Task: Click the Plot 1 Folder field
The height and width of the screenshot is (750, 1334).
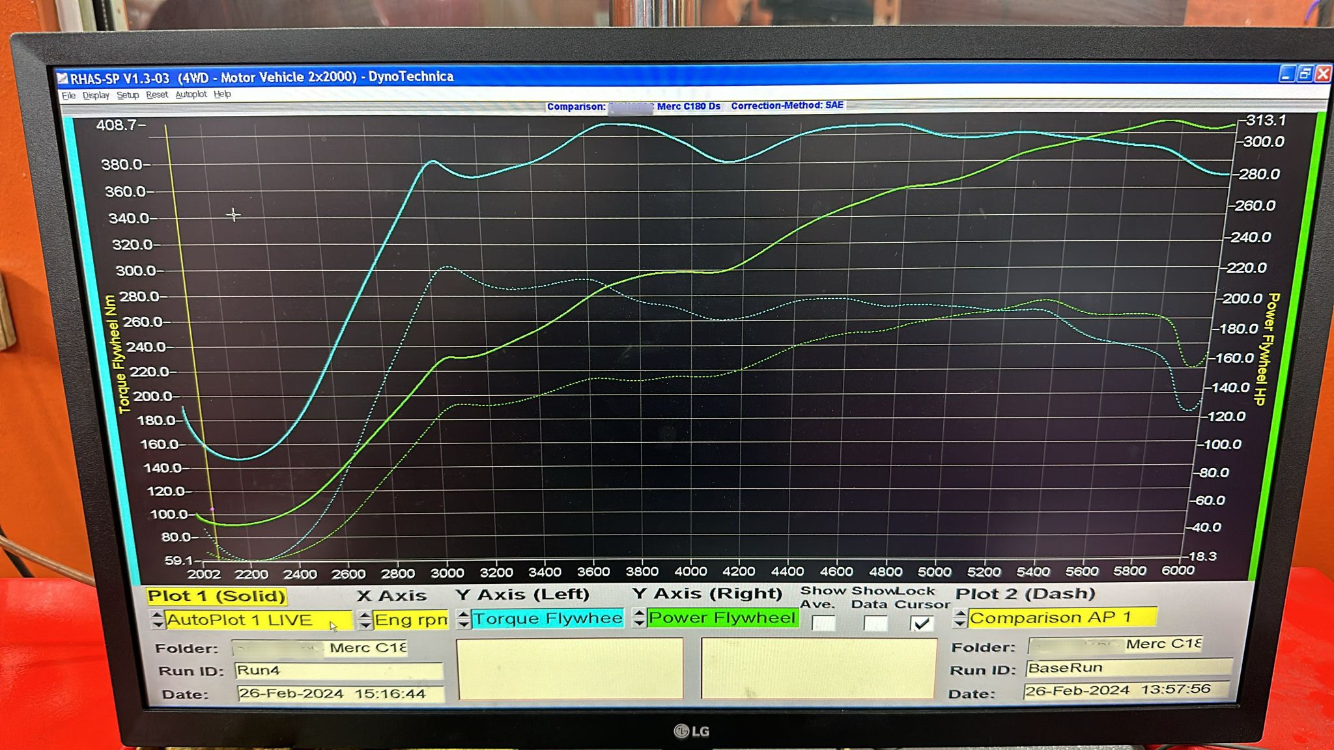Action: tap(319, 648)
